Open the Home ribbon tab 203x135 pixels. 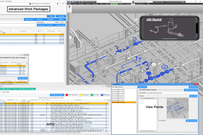(x=75, y=4)
